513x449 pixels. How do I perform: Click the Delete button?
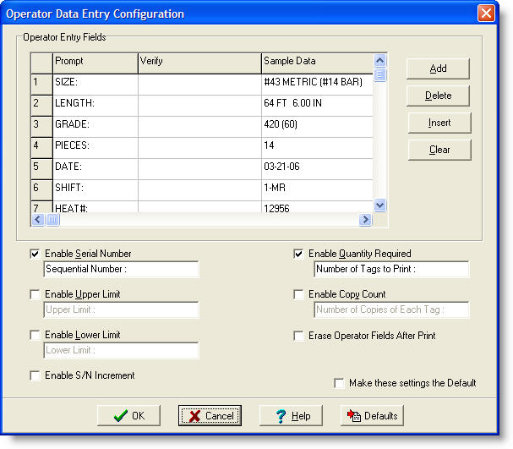tap(438, 96)
